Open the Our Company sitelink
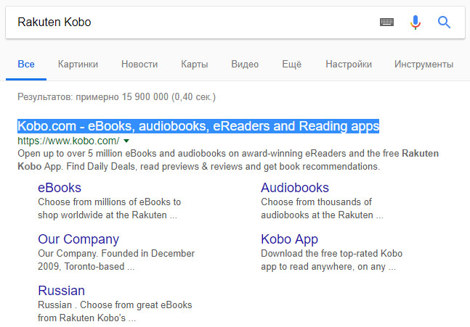470x327 pixels. (78, 239)
